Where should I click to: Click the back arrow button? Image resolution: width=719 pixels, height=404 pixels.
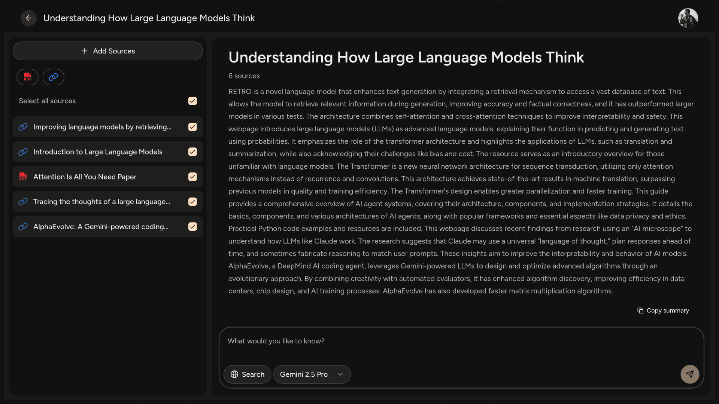[28, 18]
